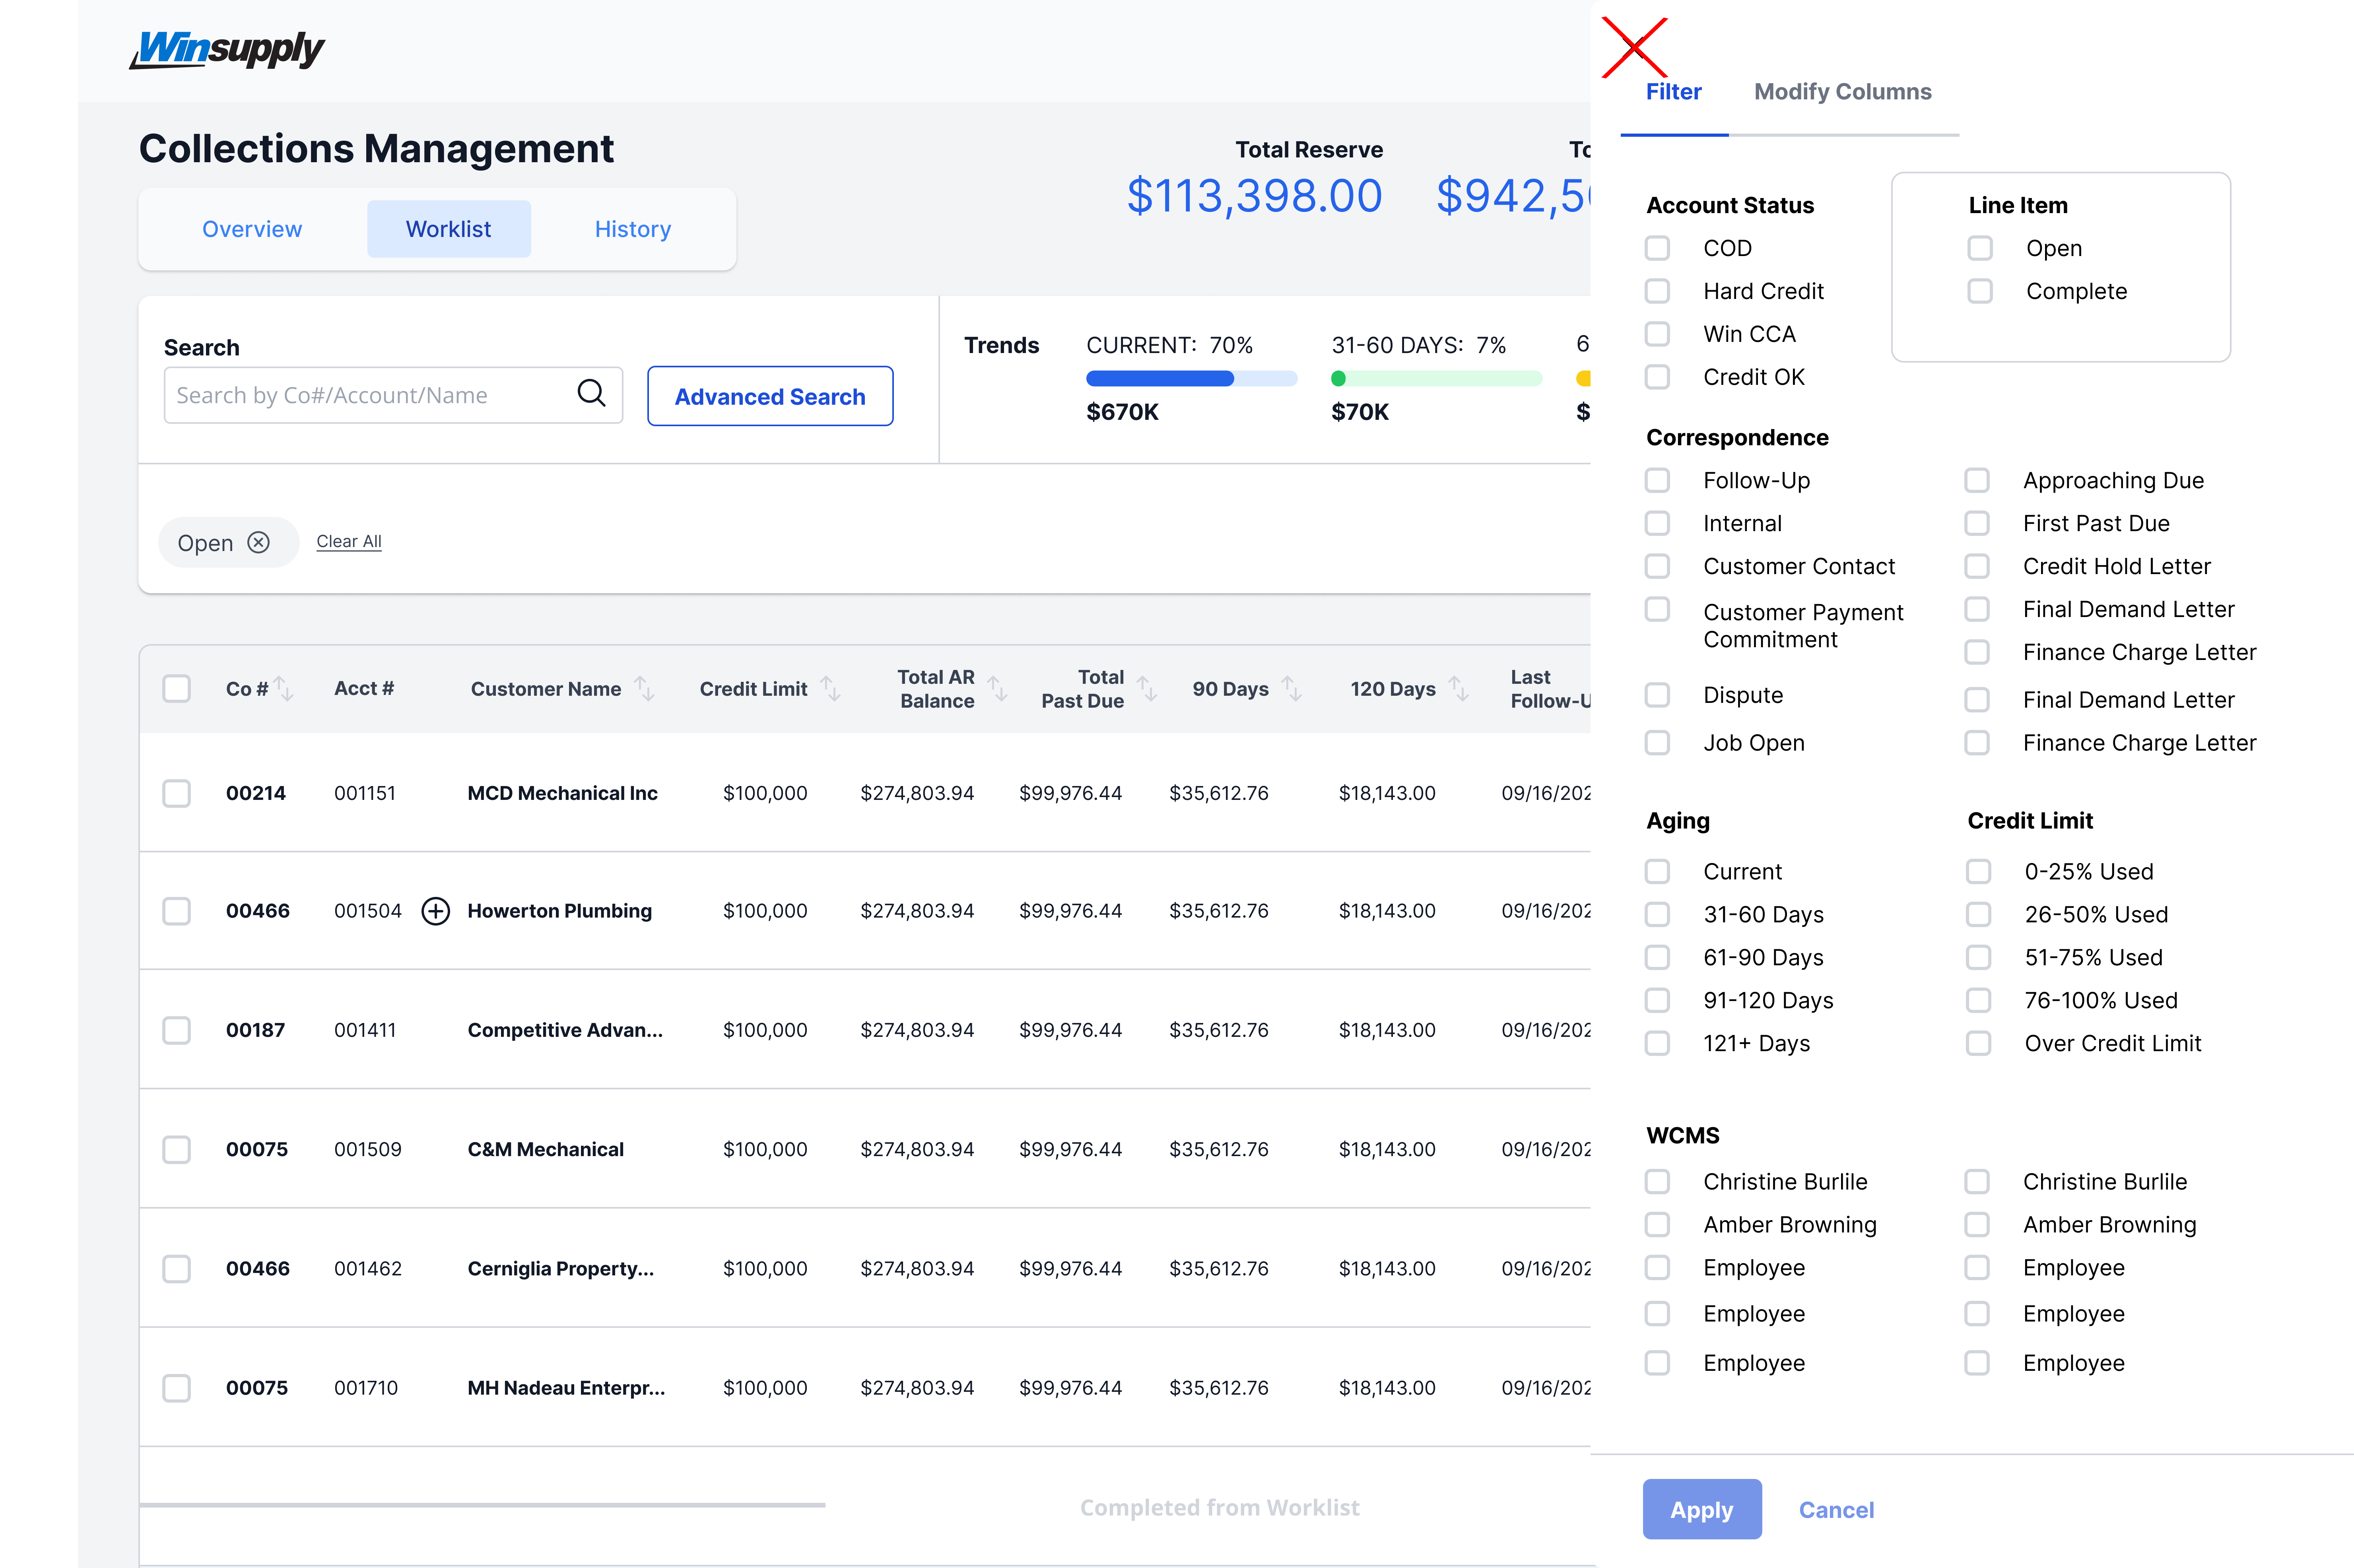Click the search magnifier icon
2354x1568 pixels.
[591, 394]
